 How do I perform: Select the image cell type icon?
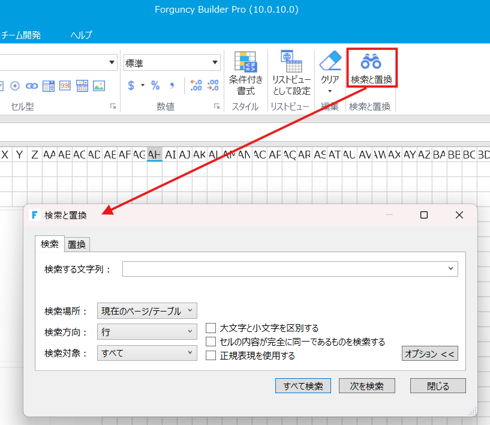pos(99,86)
